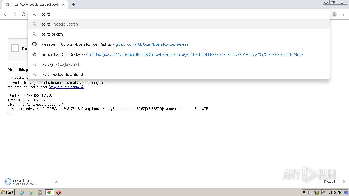Screen dimensions: 349x196
Task: Go back to the previous page
Action: (6, 14)
